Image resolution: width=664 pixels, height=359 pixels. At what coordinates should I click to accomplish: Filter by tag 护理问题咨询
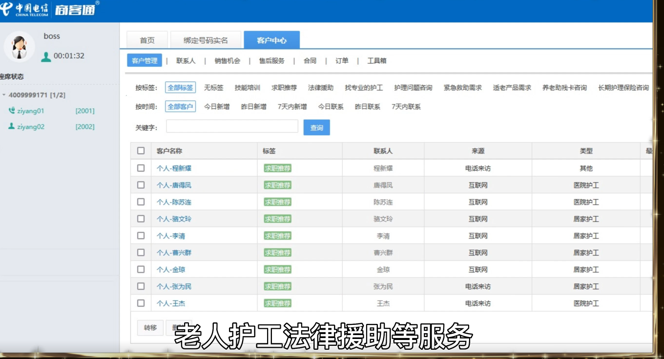413,88
